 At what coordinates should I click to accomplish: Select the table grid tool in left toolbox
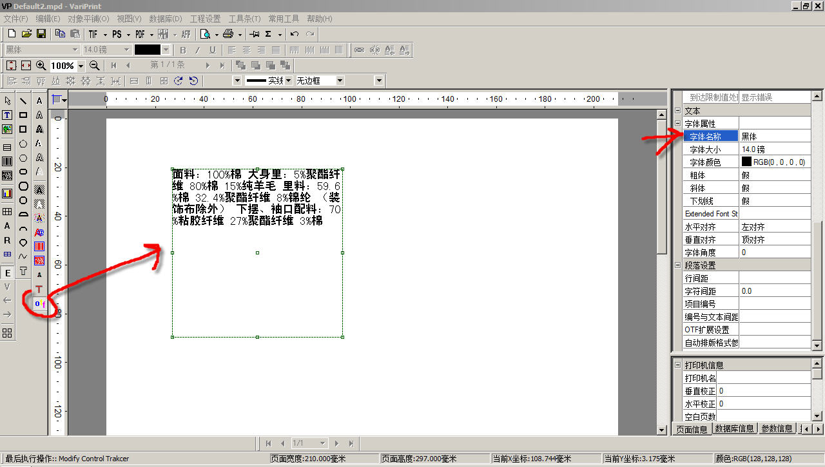click(x=7, y=211)
